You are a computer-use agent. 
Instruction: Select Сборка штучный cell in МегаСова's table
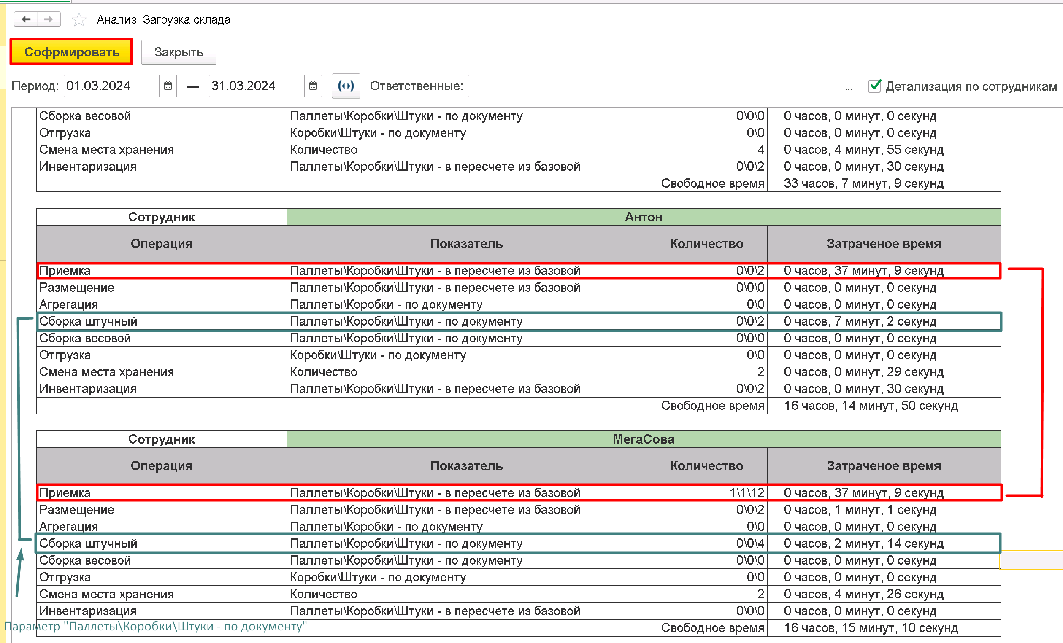[x=161, y=543]
